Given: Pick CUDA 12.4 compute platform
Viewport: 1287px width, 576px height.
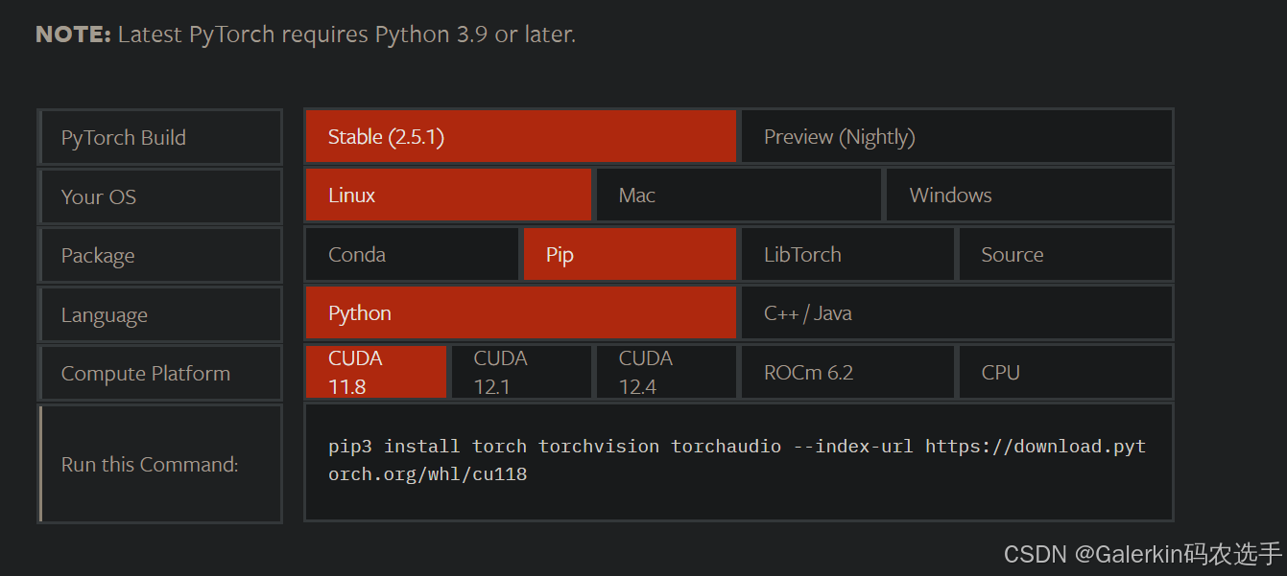Looking at the screenshot, I should pyautogui.click(x=666, y=372).
